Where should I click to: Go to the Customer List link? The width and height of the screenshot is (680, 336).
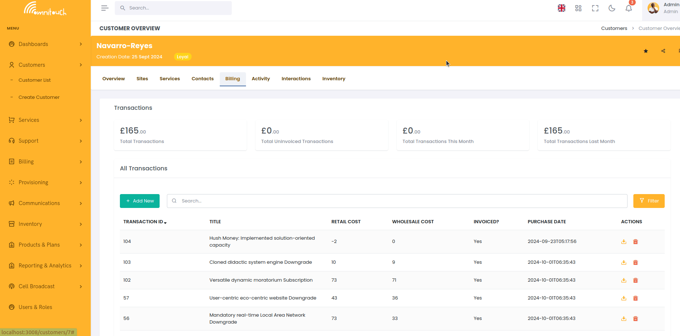click(x=35, y=80)
